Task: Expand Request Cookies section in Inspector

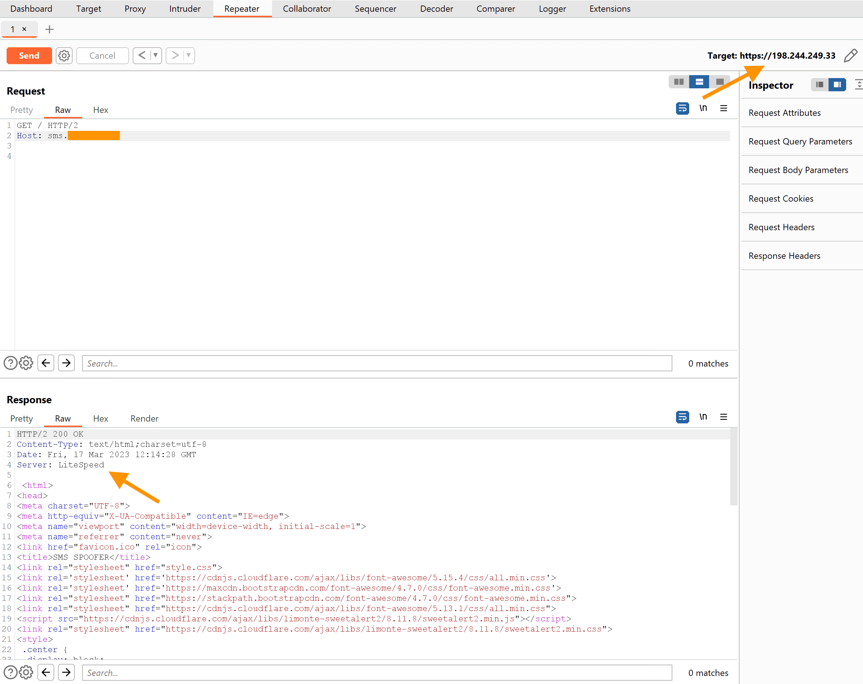Action: (x=781, y=199)
